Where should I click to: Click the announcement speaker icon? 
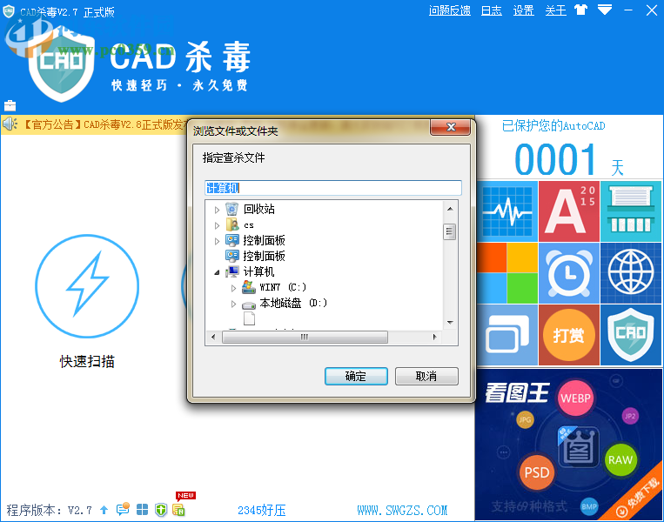click(10, 124)
